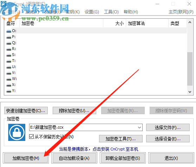Click the 加密算法 column header
The width and height of the screenshot is (196, 167).
(147, 23)
